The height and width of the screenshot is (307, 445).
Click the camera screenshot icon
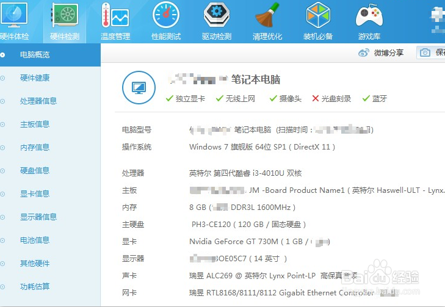(x=425, y=52)
